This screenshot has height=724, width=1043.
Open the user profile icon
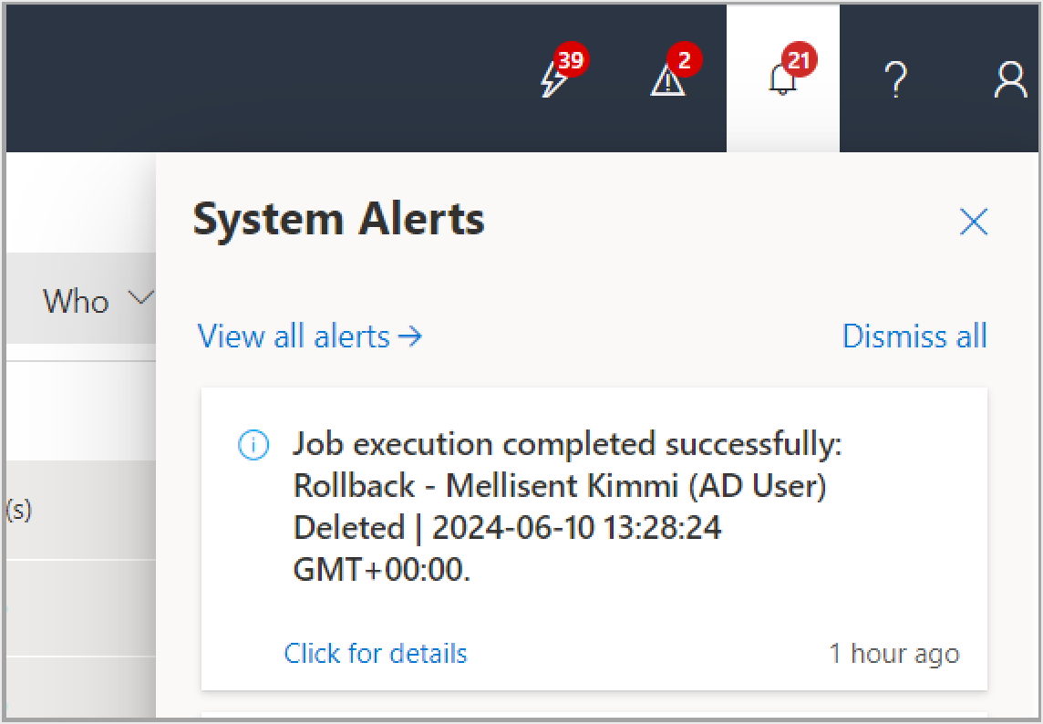(x=1010, y=80)
